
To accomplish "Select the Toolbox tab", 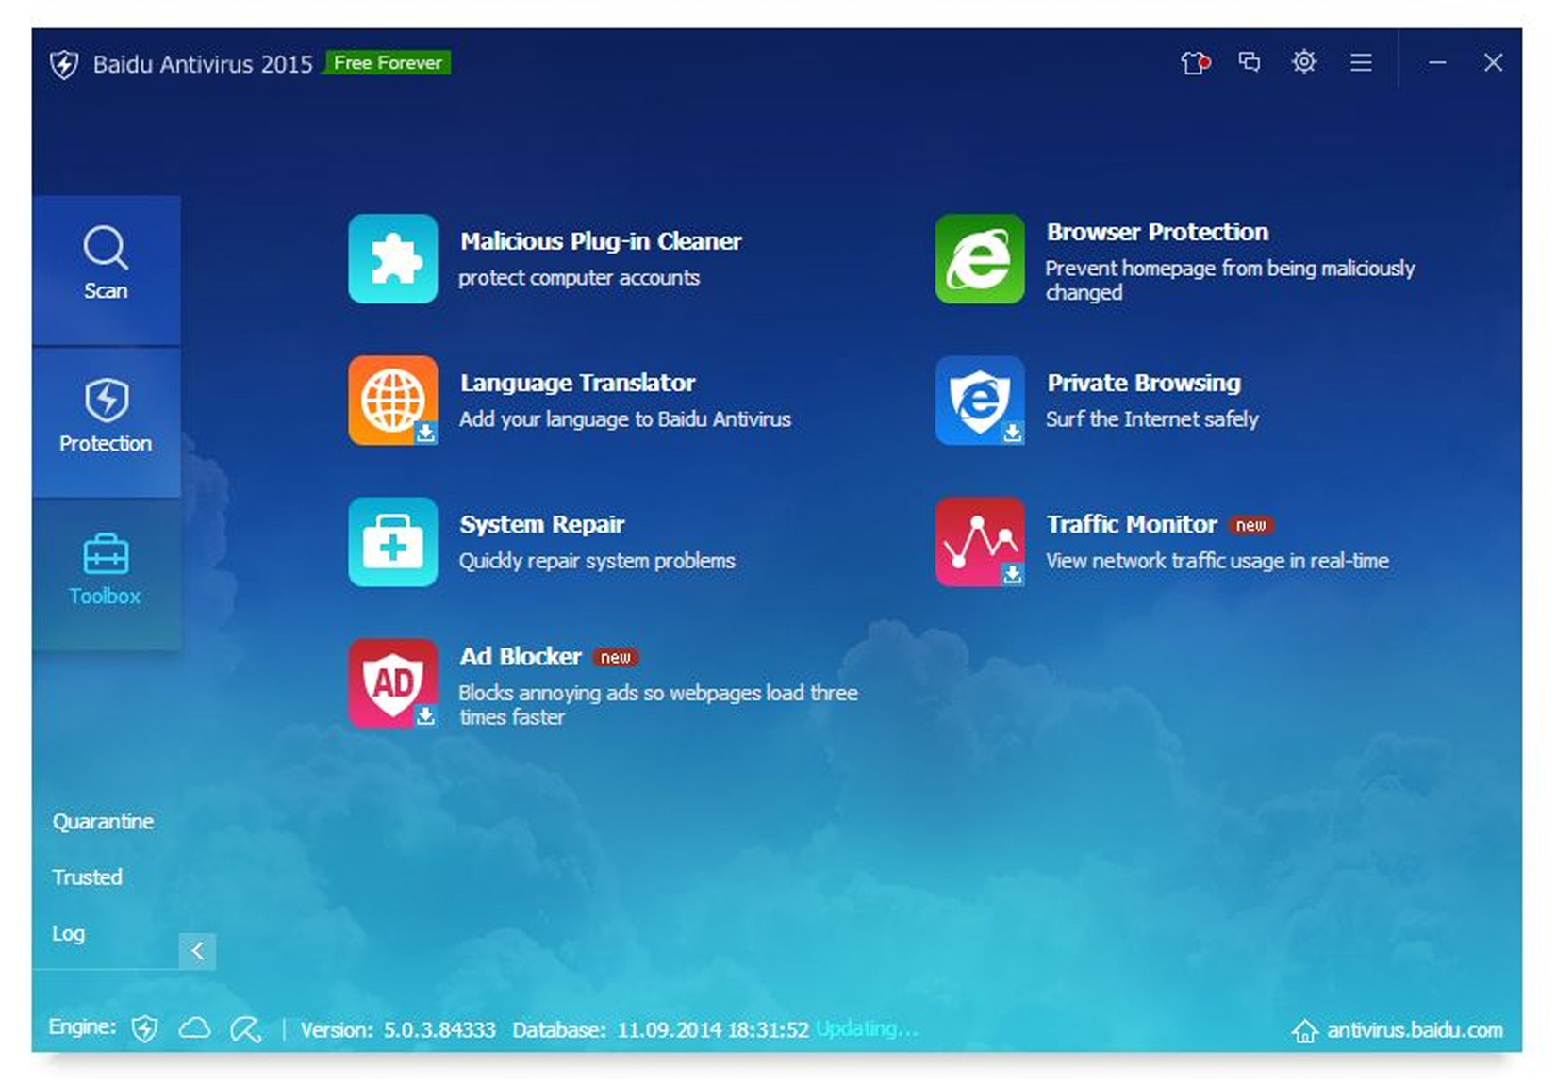I will 106,571.
